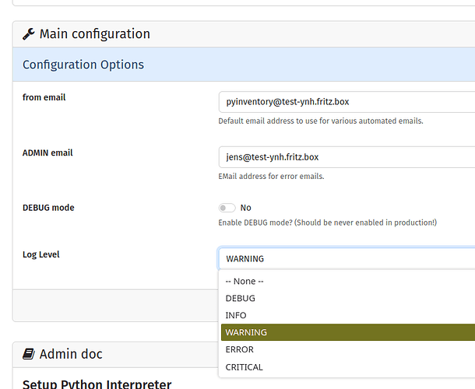Screen dimensions: 475x389
Task: Click help text 'EMail address for error emails.'
Action: point(272,176)
